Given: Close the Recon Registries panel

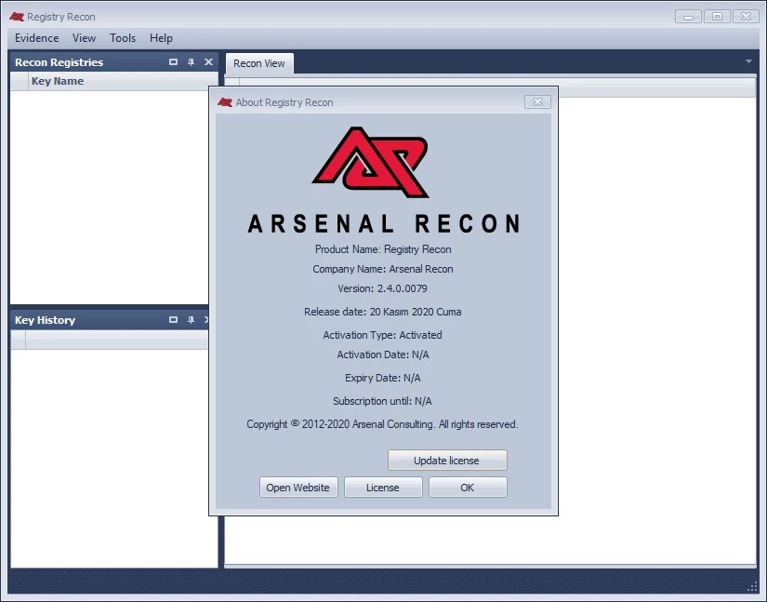Looking at the screenshot, I should (x=208, y=62).
